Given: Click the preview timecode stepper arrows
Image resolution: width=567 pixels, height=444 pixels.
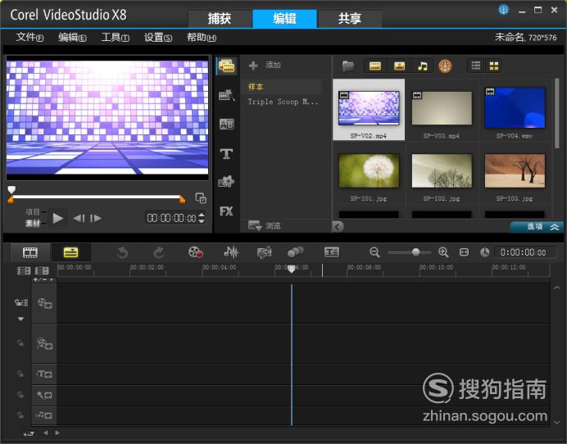Looking at the screenshot, I should tap(202, 218).
